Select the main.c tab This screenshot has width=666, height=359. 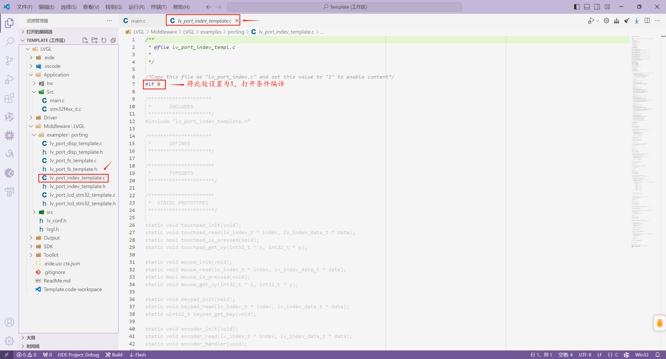pos(138,20)
